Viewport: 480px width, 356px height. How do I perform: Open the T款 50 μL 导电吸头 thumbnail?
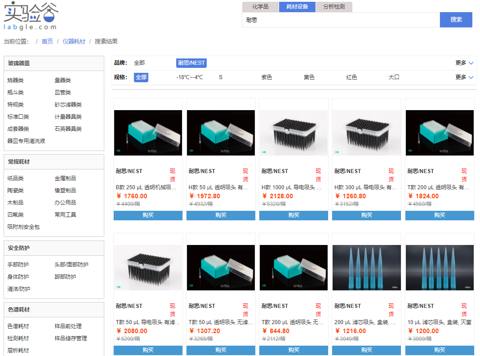click(148, 267)
